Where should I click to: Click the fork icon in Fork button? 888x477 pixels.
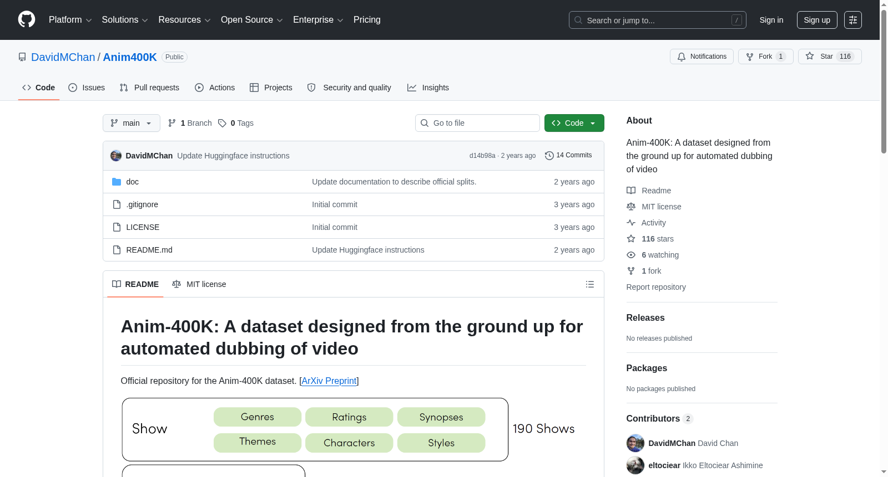click(x=750, y=57)
